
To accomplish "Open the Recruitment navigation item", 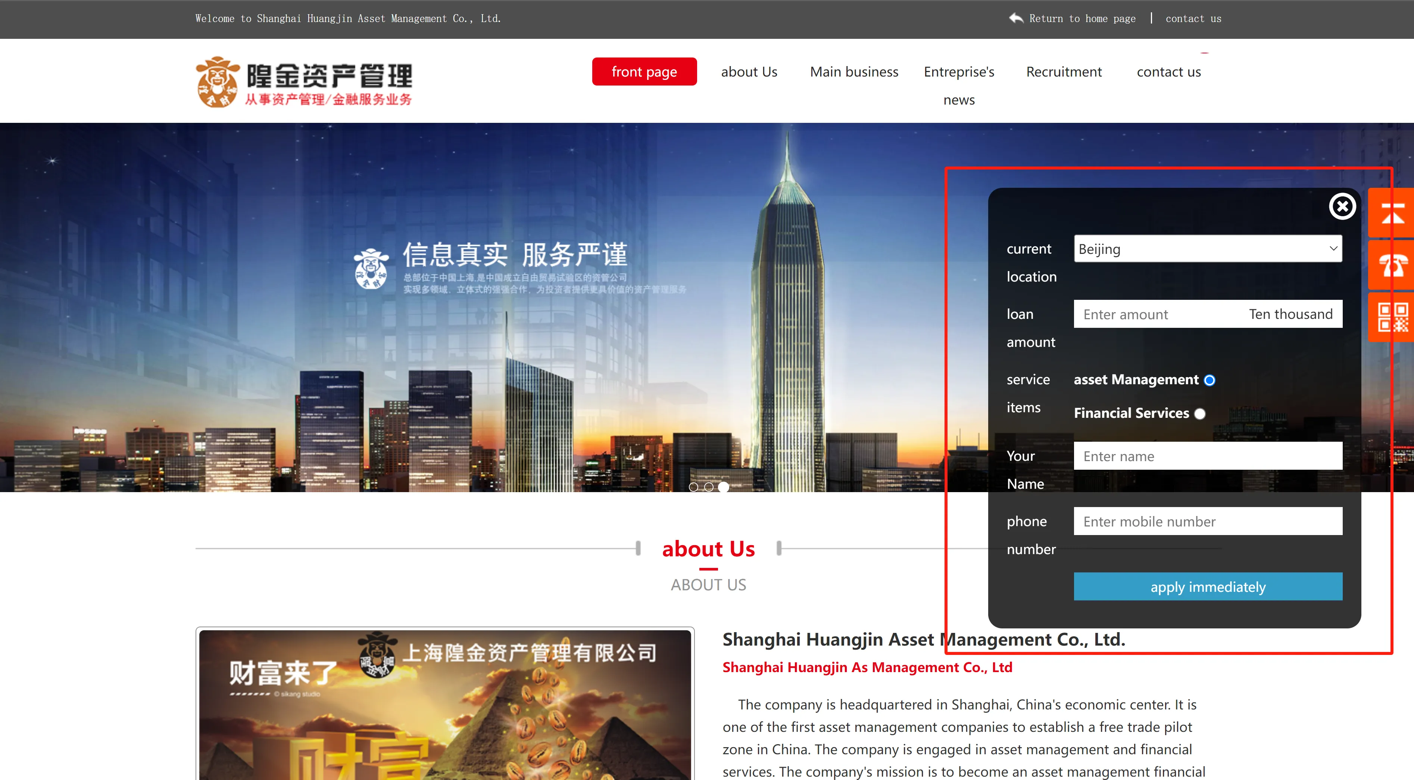I will (1064, 72).
